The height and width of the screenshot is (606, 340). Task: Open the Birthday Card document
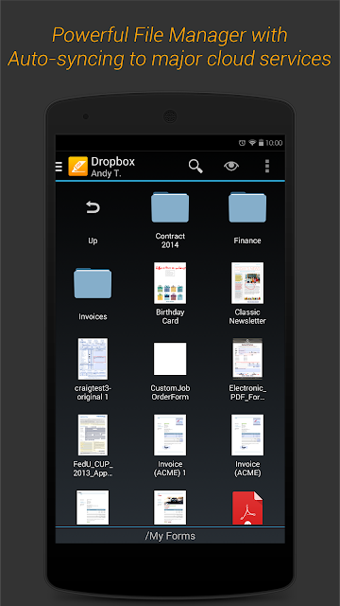[x=170, y=294]
